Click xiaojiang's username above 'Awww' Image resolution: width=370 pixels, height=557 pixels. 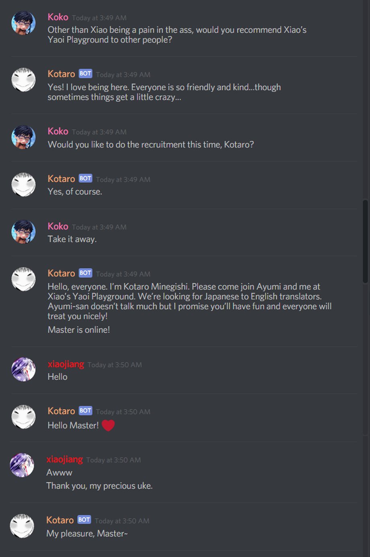tap(65, 460)
